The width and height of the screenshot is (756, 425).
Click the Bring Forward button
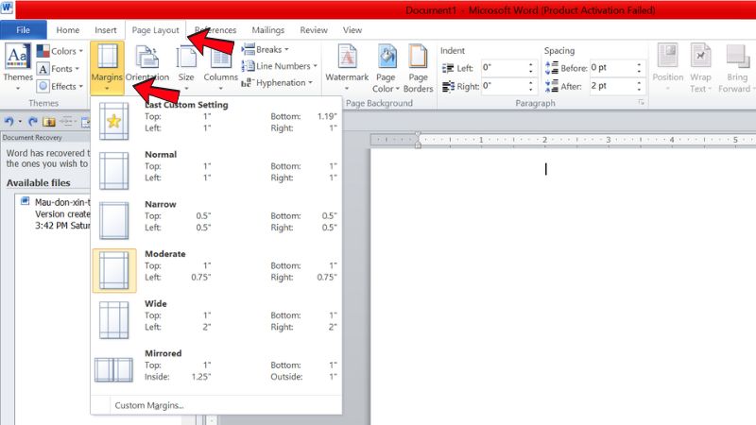pos(736,67)
